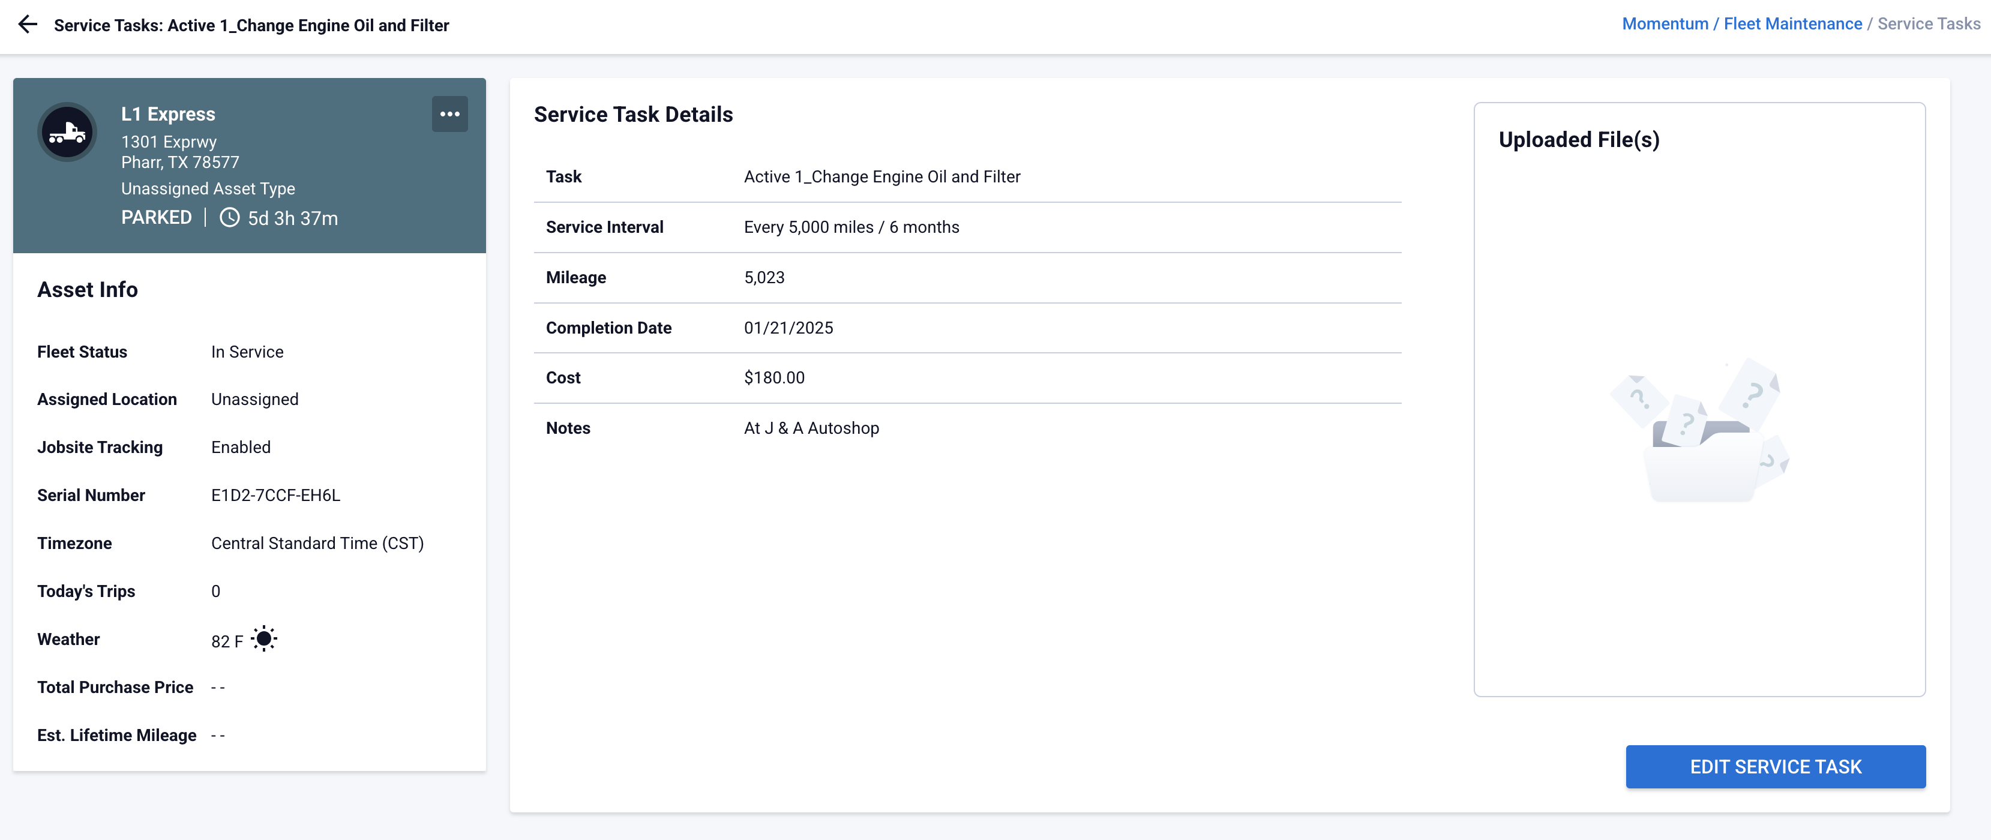Click the Cost value $180.00
Screen dimensions: 1991x840
pos(773,378)
